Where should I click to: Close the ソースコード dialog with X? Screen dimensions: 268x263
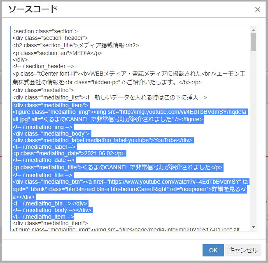pyautogui.click(x=258, y=9)
